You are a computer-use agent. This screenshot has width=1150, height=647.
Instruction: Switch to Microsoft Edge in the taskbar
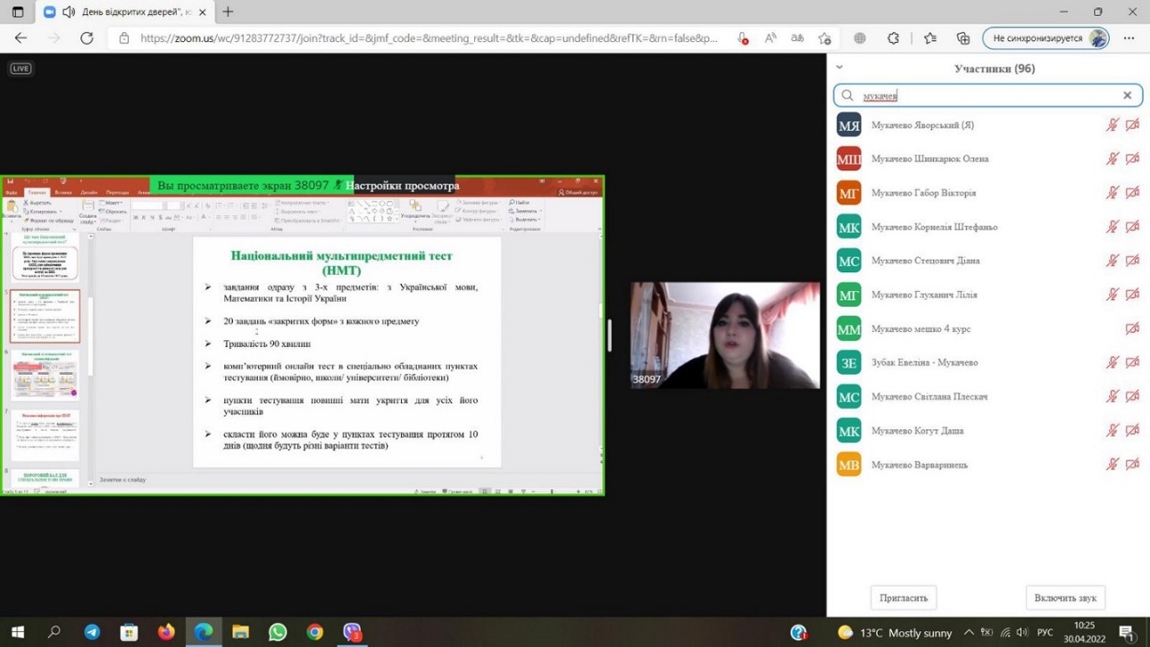click(x=204, y=633)
